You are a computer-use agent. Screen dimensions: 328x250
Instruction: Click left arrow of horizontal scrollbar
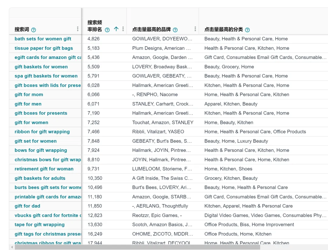12,247
